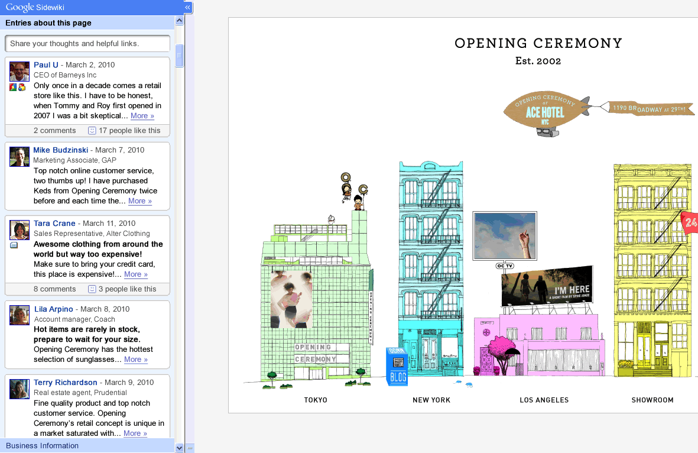The height and width of the screenshot is (453, 698).
Task: Click the blue BLOG newspaper box
Action: (397, 366)
